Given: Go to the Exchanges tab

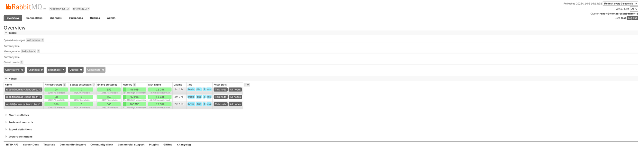Looking at the screenshot, I should [76, 18].
